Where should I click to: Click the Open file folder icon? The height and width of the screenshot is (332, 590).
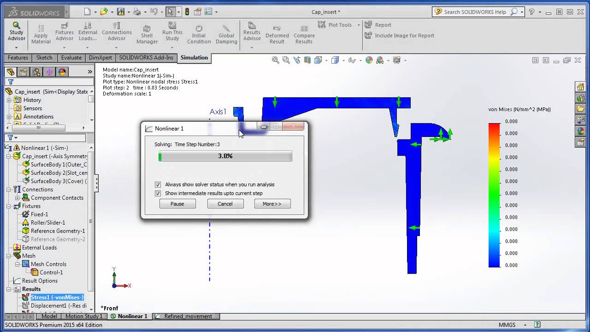tap(104, 12)
